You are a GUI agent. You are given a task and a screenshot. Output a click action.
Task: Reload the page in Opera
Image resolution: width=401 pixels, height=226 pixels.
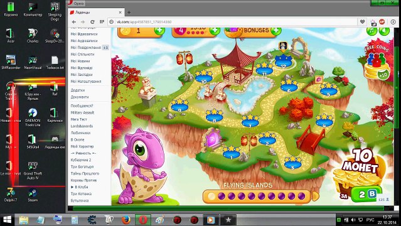point(92,22)
